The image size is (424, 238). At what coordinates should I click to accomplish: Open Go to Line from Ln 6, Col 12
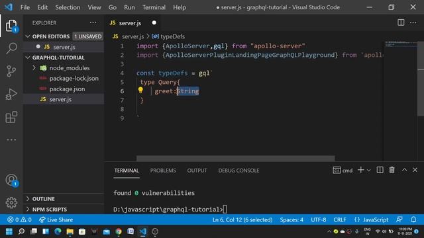point(242,219)
